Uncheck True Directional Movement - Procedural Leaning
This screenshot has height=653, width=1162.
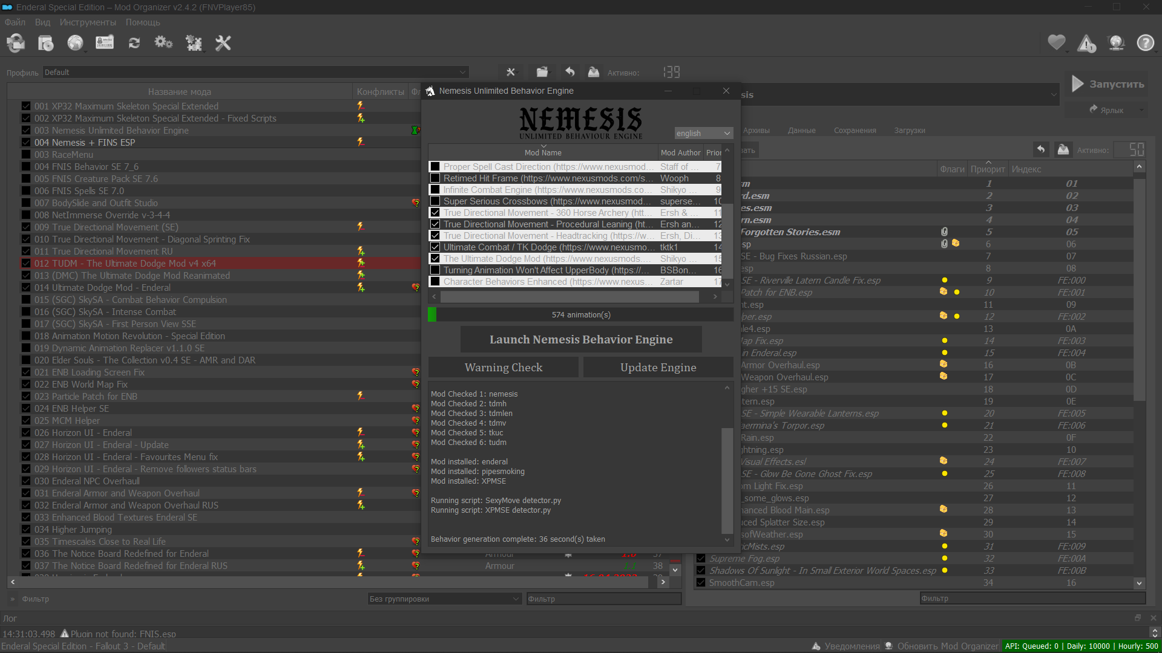coord(435,224)
